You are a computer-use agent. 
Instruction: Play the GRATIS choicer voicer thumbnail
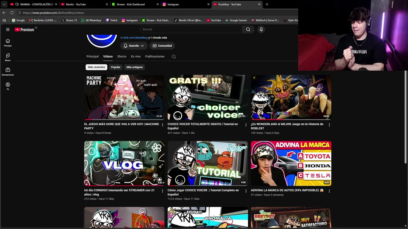(x=208, y=97)
